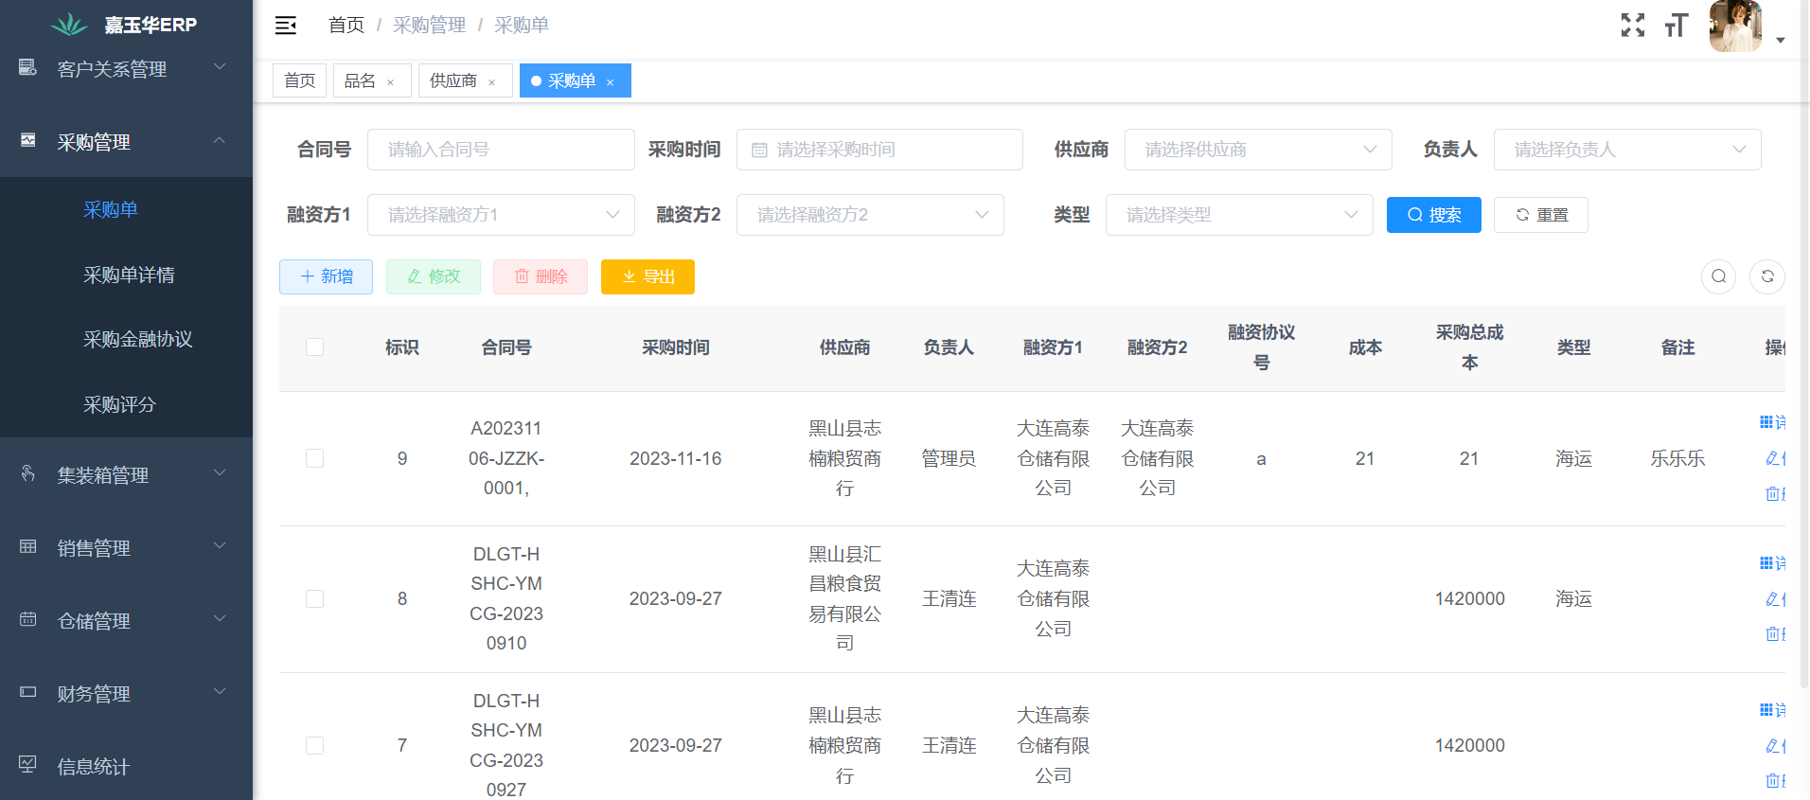Click the 删除 button

point(541,276)
